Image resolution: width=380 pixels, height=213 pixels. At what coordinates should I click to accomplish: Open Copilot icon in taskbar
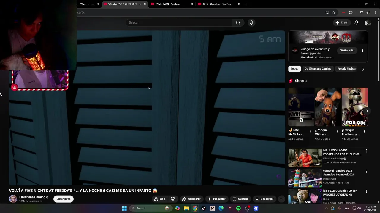click(178, 208)
